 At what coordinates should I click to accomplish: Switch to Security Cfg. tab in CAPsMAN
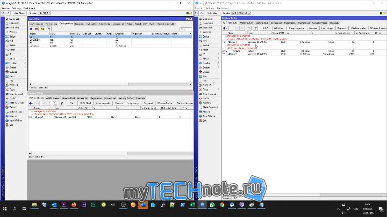(104, 24)
